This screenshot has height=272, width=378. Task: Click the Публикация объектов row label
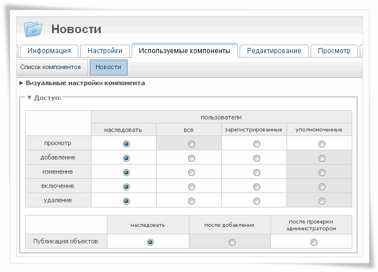[66, 241]
